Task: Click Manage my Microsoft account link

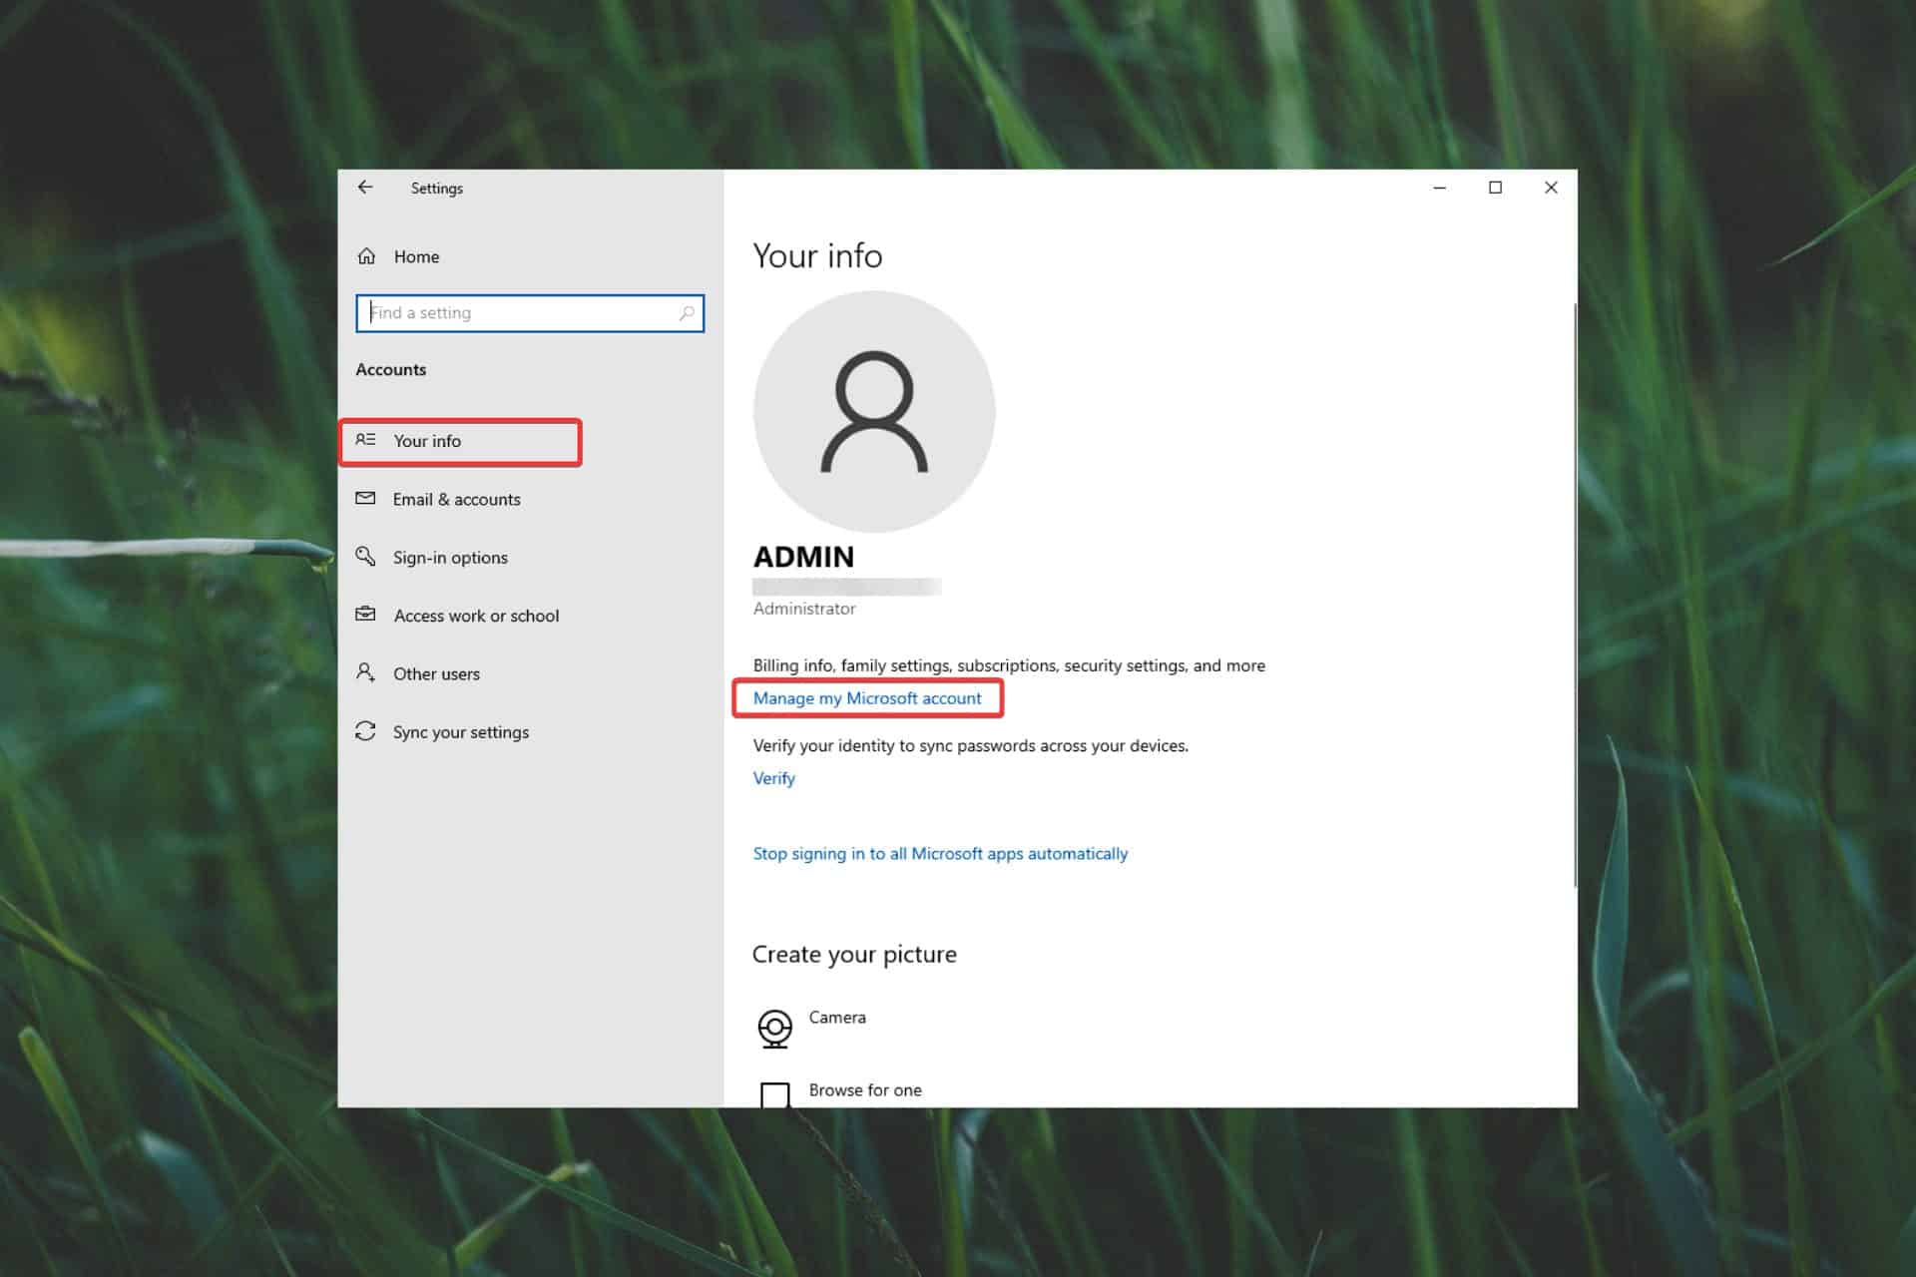Action: pyautogui.click(x=867, y=698)
